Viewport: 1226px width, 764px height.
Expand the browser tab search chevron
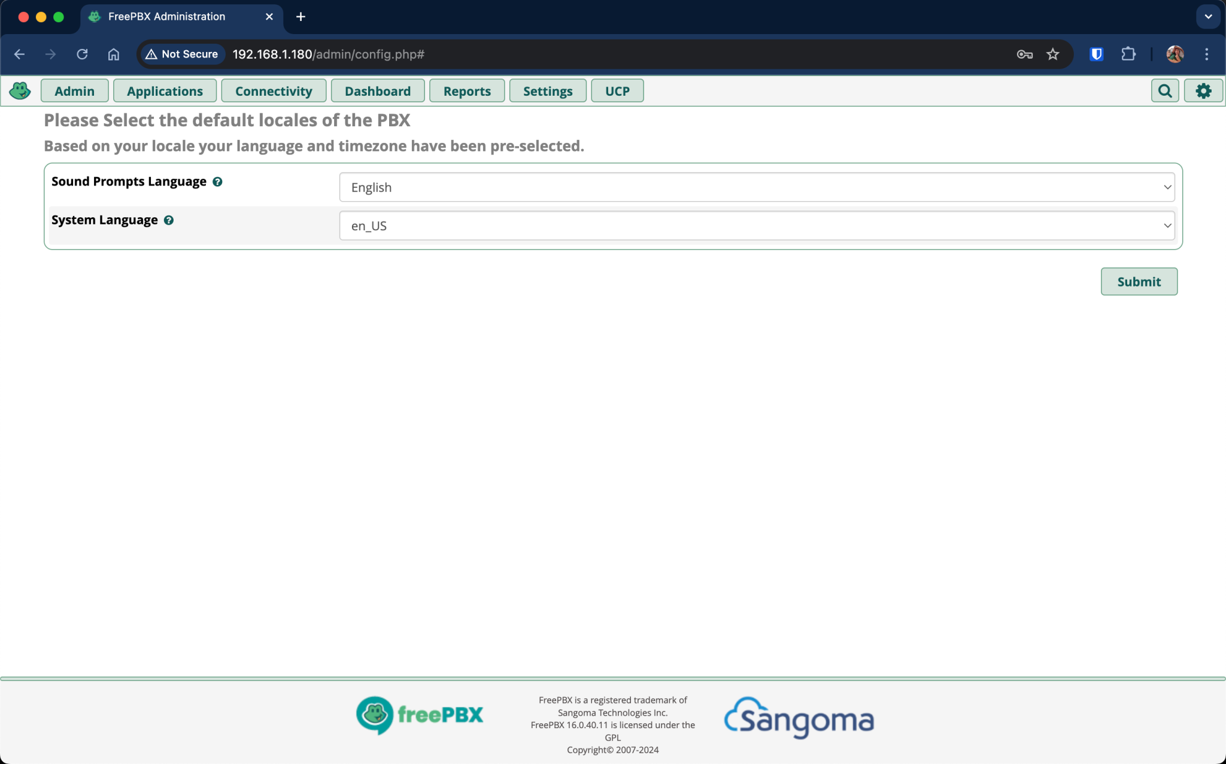(x=1208, y=16)
